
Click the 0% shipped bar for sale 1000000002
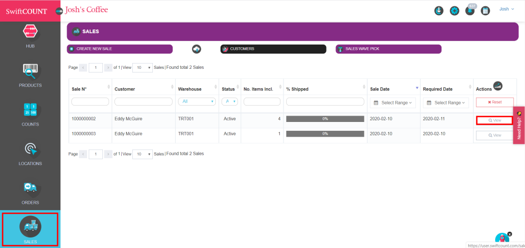tap(325, 119)
